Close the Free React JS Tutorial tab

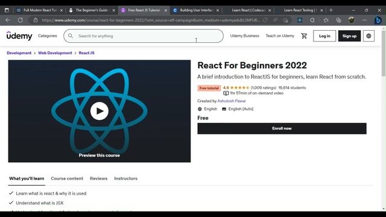(166, 10)
